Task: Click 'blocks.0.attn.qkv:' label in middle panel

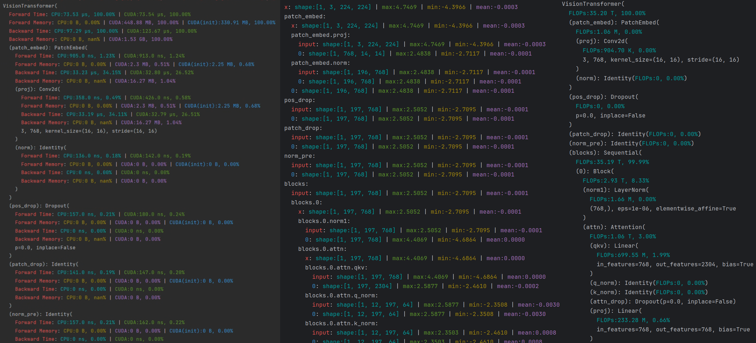Action: [336, 267]
